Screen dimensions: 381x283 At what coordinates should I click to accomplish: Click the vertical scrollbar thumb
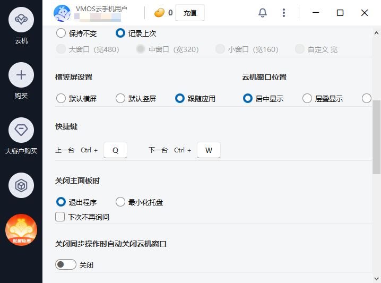[376, 137]
